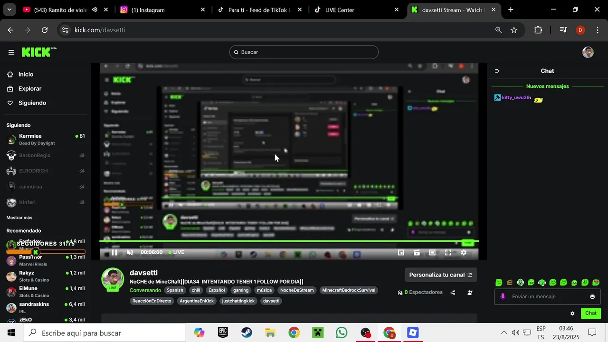Viewport: 608px width, 342px height.
Task: Open Siguiendo in sidebar
Action: pyautogui.click(x=32, y=103)
